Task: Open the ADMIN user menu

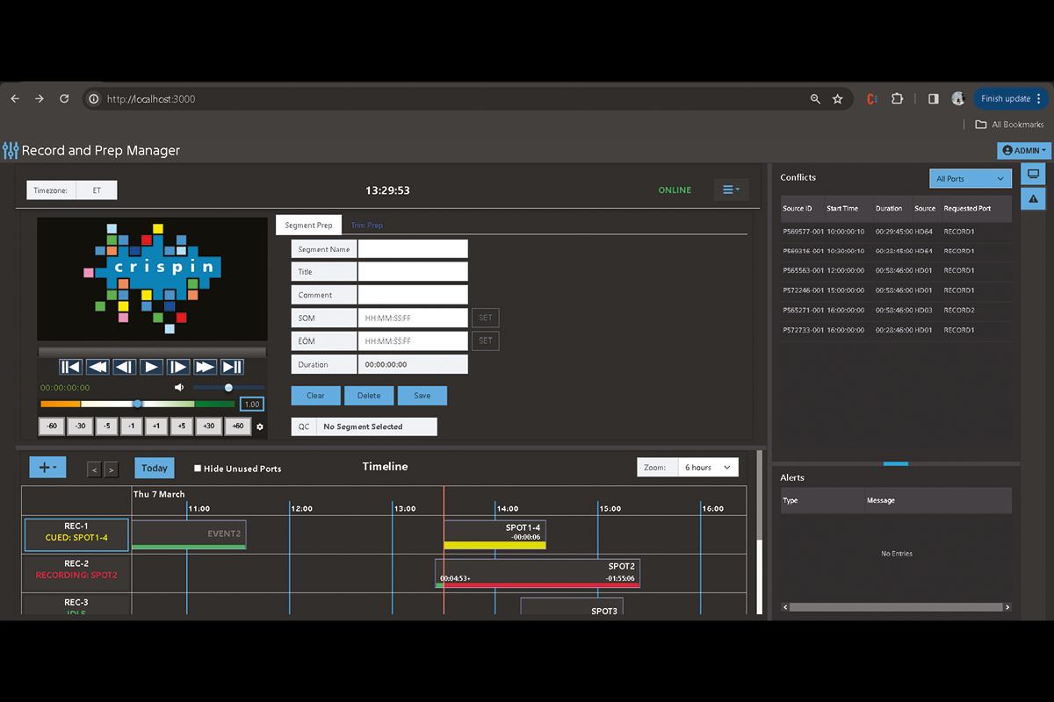Action: pos(1023,151)
